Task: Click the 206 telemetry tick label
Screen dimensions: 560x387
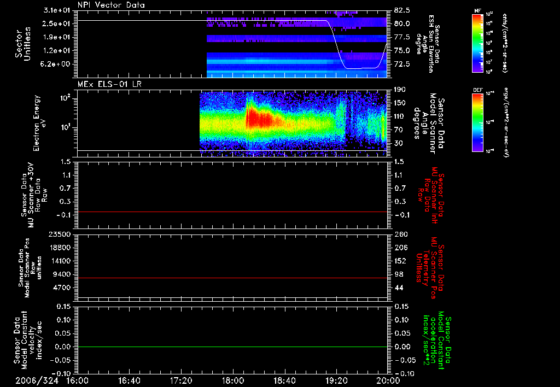Action: tap(400, 248)
